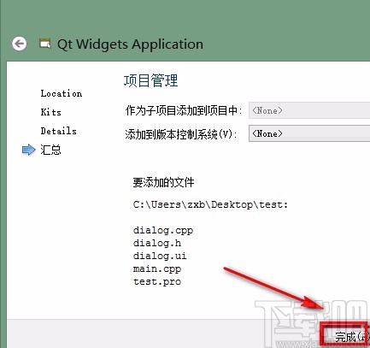This screenshot has height=348, width=370.
Task: Click the main.cpp file name
Action: click(157, 268)
